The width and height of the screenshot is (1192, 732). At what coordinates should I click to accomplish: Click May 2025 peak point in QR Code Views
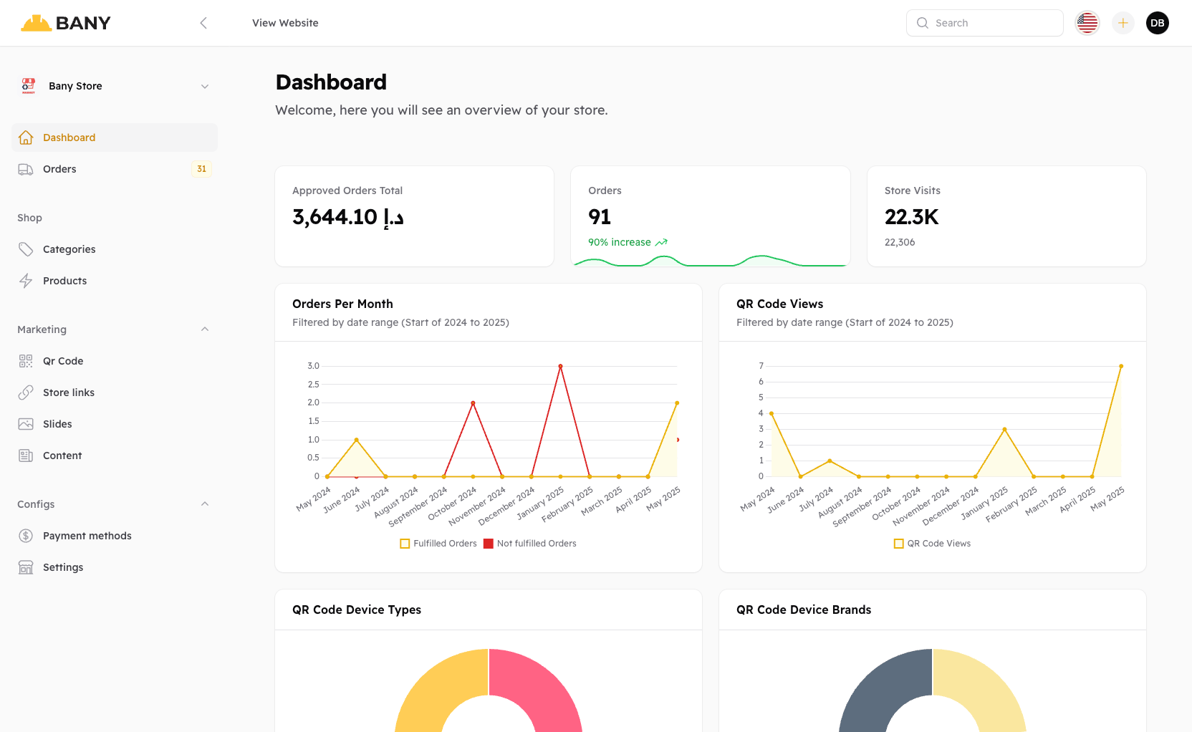coord(1121,366)
